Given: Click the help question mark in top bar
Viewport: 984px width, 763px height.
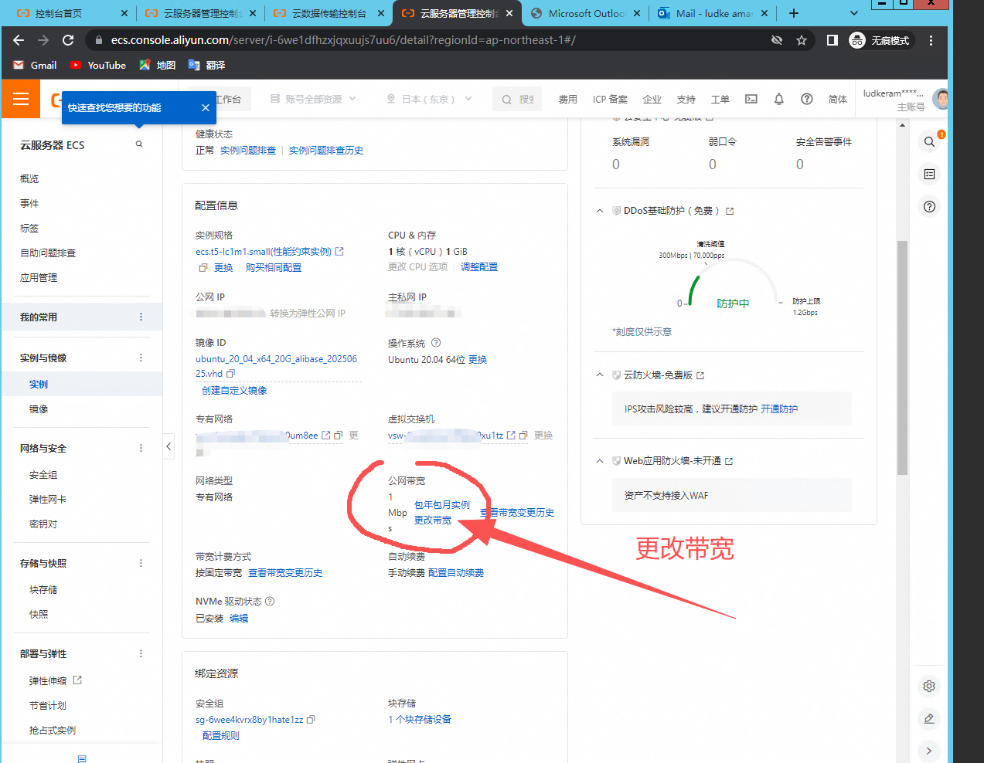Looking at the screenshot, I should [x=806, y=99].
